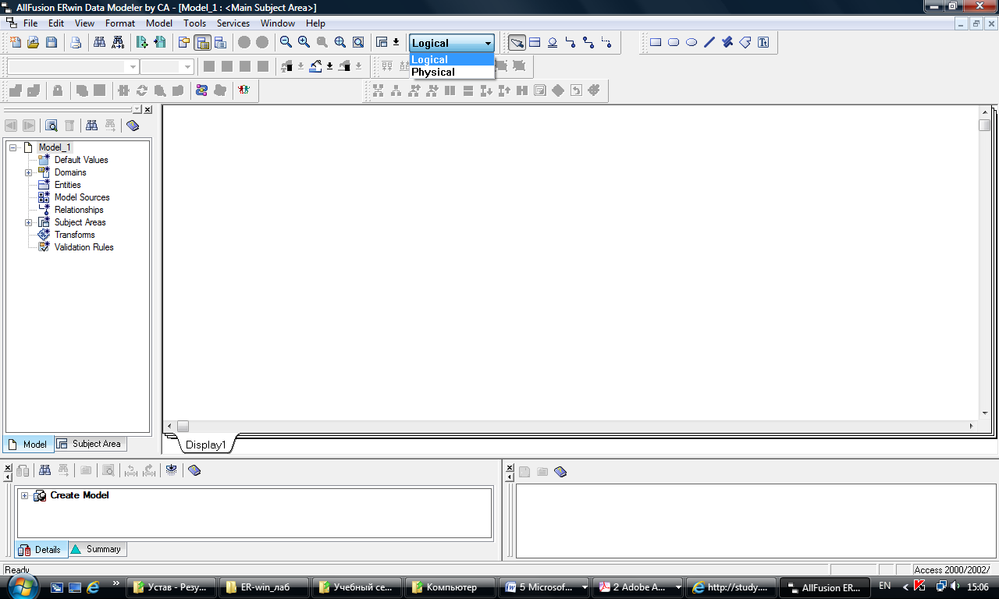Select the Non-identifying relationship tool
This screenshot has width=999, height=599.
click(x=606, y=42)
